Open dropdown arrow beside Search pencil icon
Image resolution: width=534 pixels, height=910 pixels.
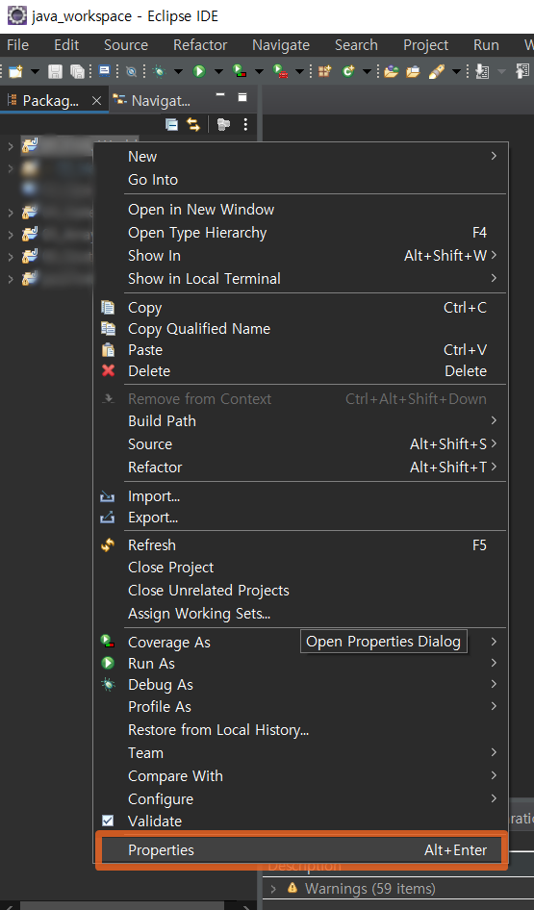click(457, 72)
